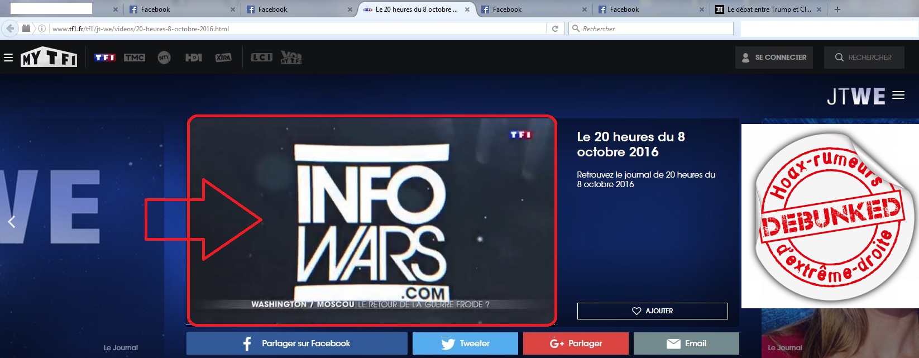Click Partager sur Facebook button
The height and width of the screenshot is (358, 919).
(x=296, y=343)
